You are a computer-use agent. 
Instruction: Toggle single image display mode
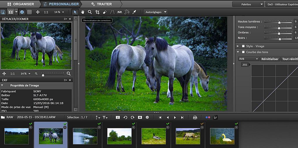[x=3, y=12]
